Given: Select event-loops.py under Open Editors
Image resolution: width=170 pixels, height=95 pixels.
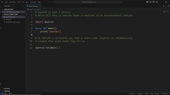Looking at the screenshot, I should tap(14, 12).
